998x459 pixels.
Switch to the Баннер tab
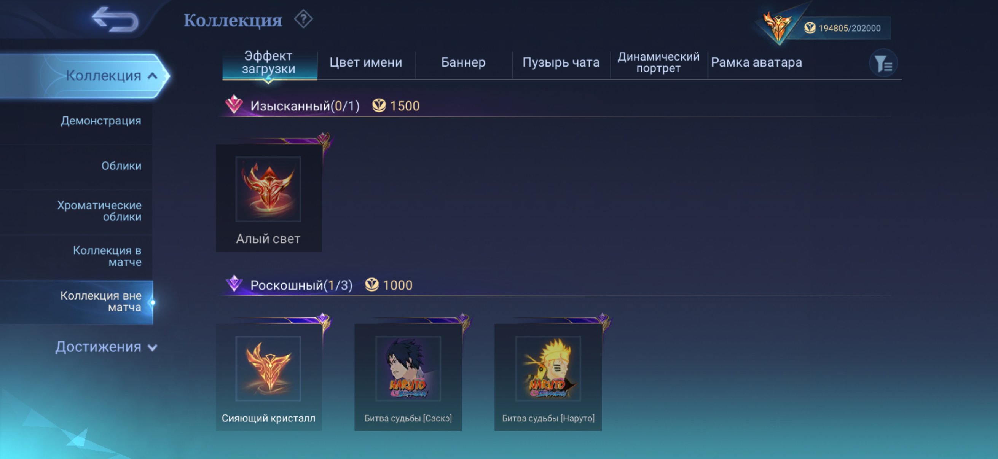(x=463, y=62)
